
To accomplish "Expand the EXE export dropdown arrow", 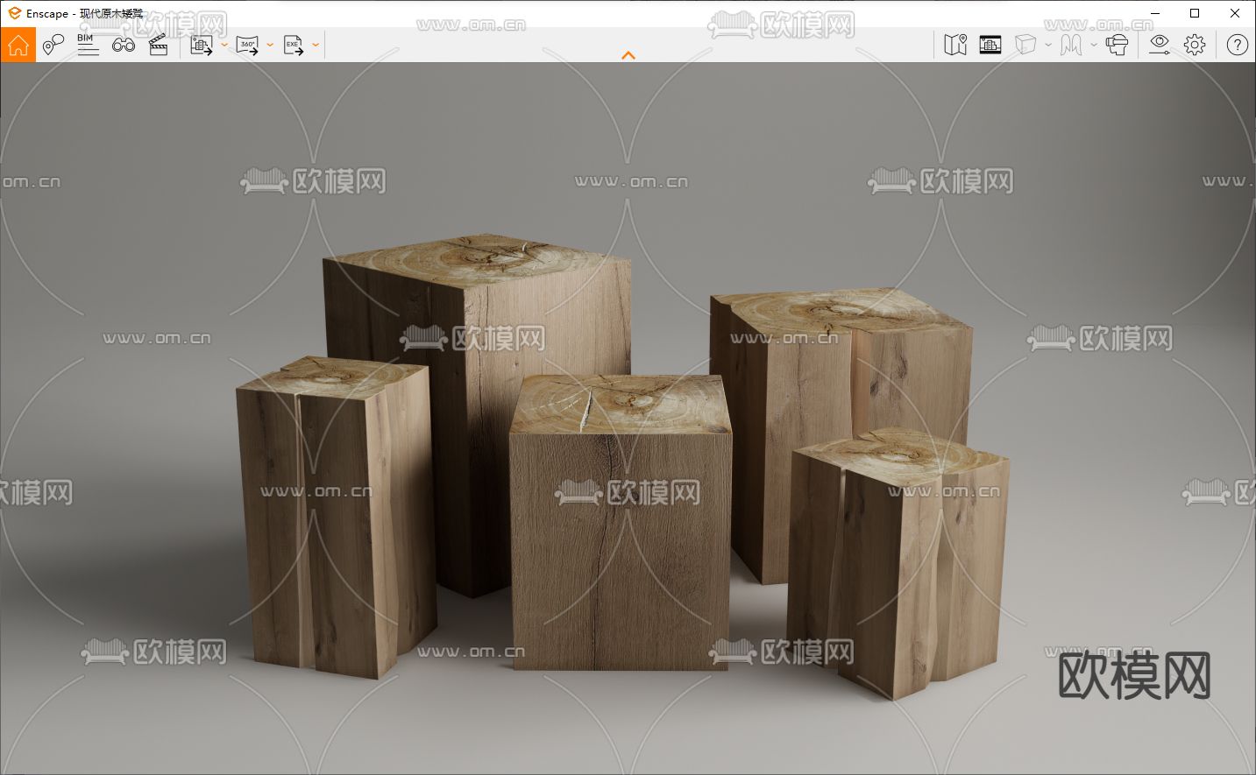I will pyautogui.click(x=316, y=45).
